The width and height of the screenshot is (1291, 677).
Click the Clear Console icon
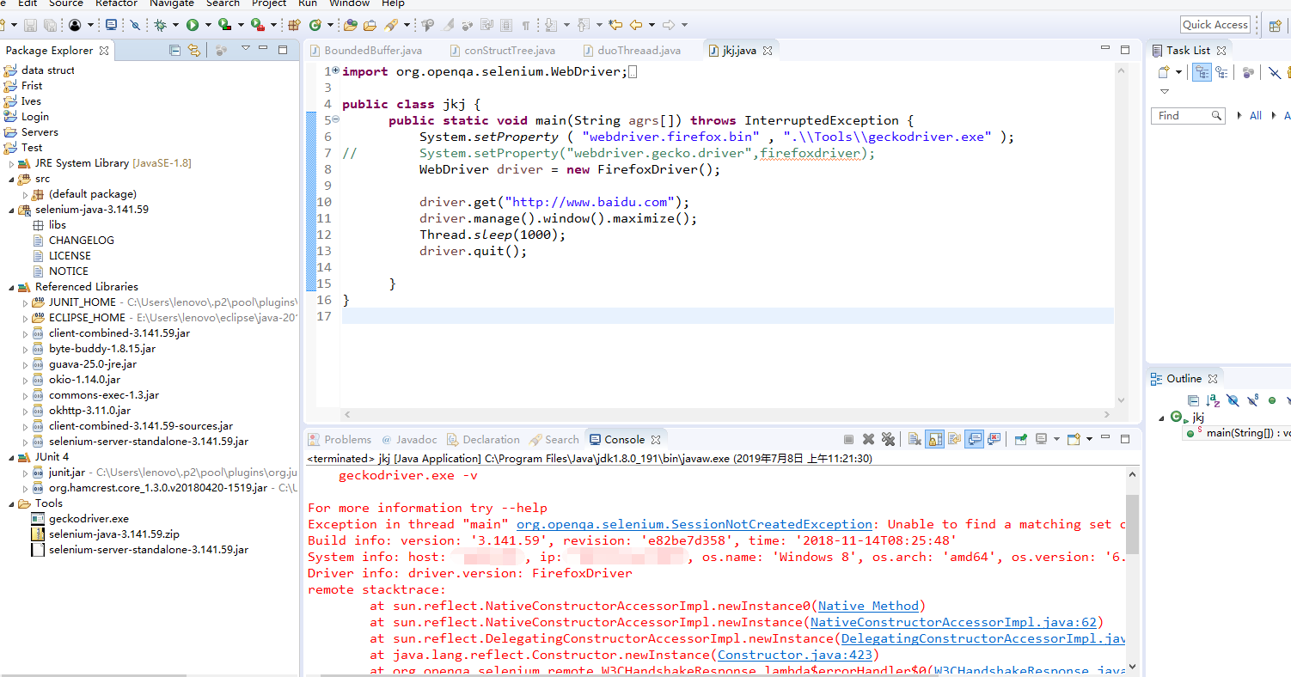tap(915, 439)
